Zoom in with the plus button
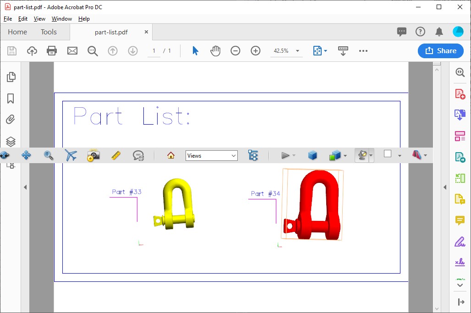 [255, 51]
